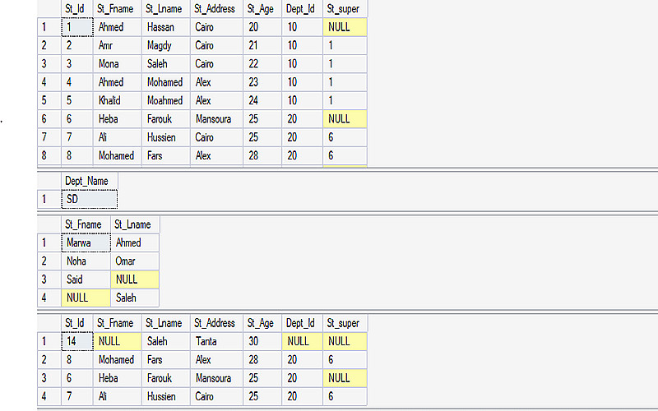Click St_super column header in top grid
Screen dimensions: 658x411
click(344, 9)
